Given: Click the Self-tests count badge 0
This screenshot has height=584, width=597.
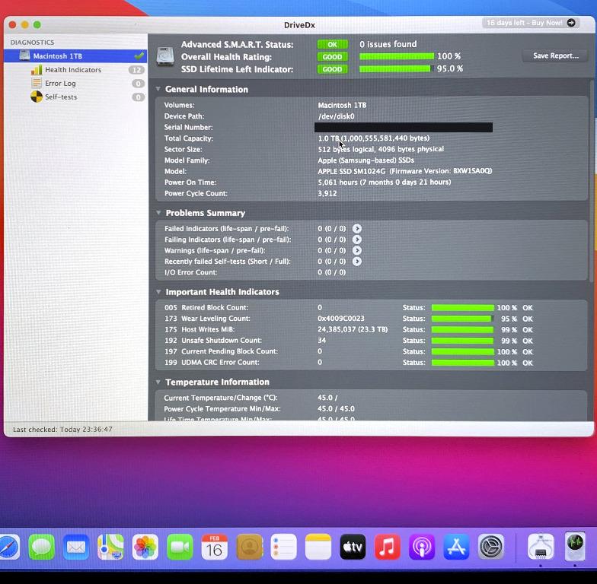Looking at the screenshot, I should tap(138, 97).
